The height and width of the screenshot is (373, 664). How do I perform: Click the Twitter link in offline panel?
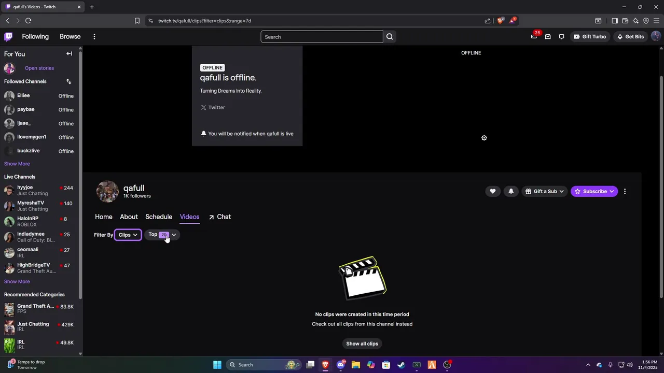[213, 107]
